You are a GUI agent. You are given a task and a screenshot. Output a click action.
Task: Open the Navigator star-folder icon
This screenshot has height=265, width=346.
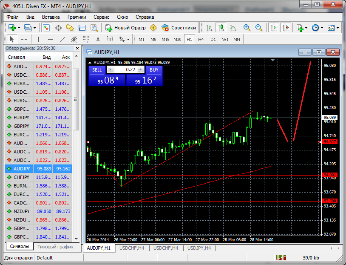tap(70, 28)
